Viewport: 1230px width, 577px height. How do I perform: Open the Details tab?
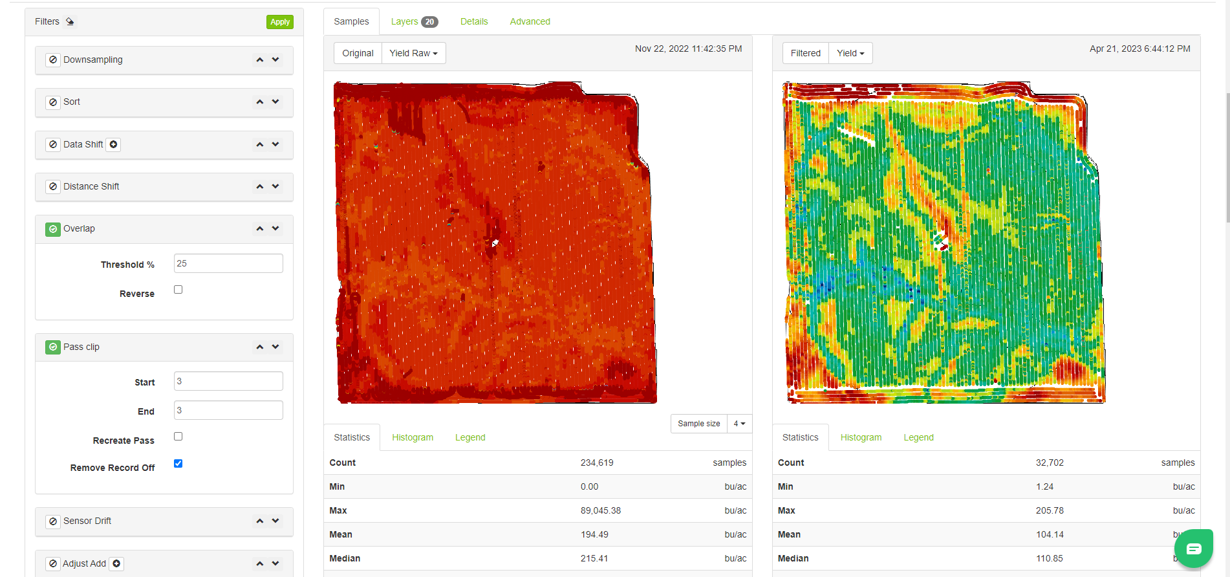click(x=474, y=21)
